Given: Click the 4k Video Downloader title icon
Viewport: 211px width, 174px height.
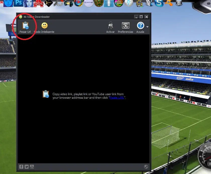Looking at the screenshot, I should click(x=21, y=17).
